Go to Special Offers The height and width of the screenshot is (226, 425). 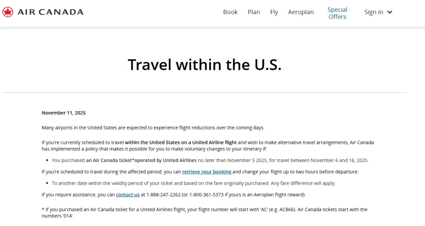337,13
